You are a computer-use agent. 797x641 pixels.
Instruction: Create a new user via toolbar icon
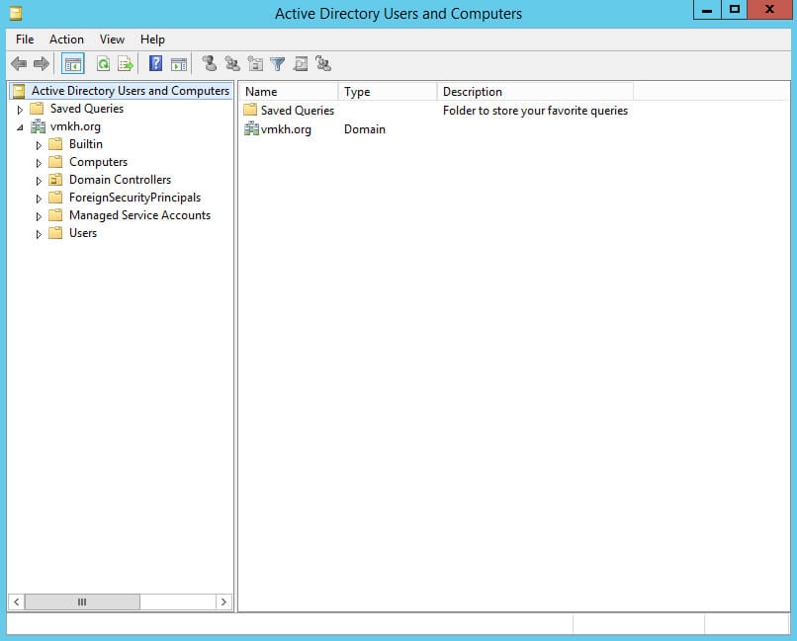pos(210,63)
